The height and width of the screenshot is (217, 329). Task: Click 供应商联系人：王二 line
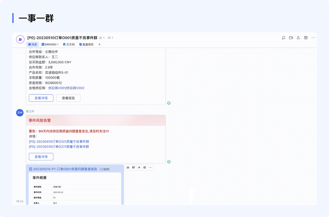coord(43,57)
